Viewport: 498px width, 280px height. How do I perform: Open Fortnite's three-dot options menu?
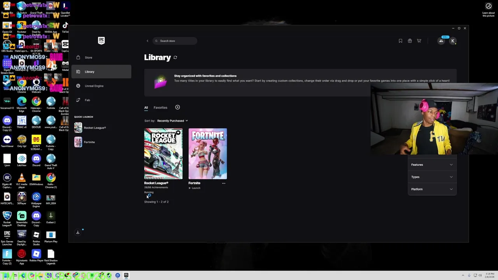[223, 183]
